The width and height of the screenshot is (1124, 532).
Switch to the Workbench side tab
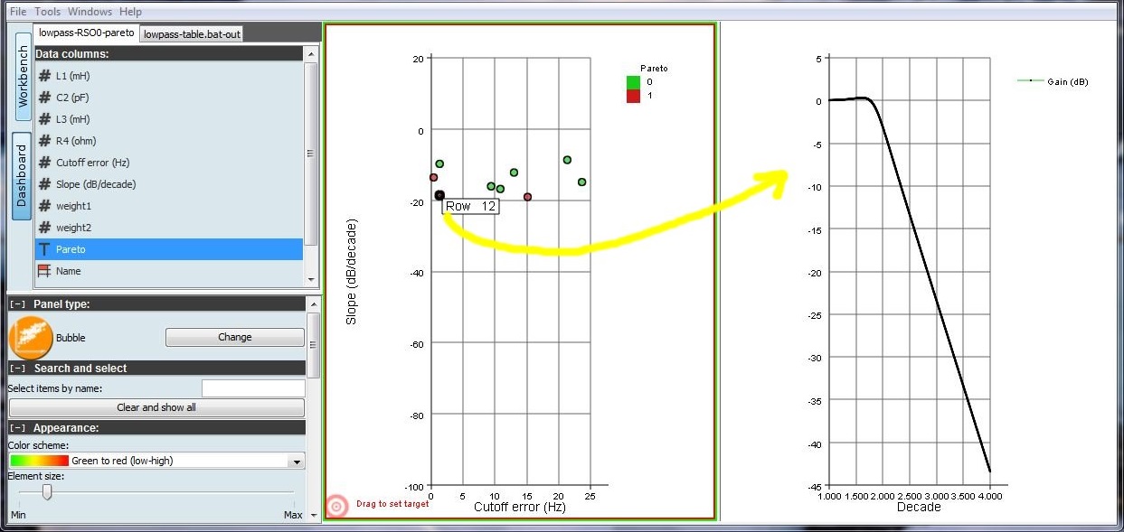(x=23, y=77)
